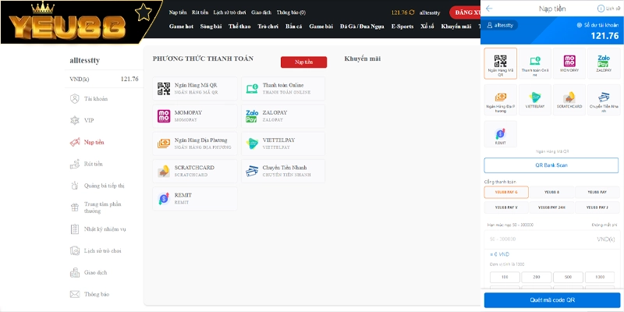The height and width of the screenshot is (312, 624).
Task: Tap Ngân Hàng Địa Phương tile in mobile panel
Action: point(501,100)
